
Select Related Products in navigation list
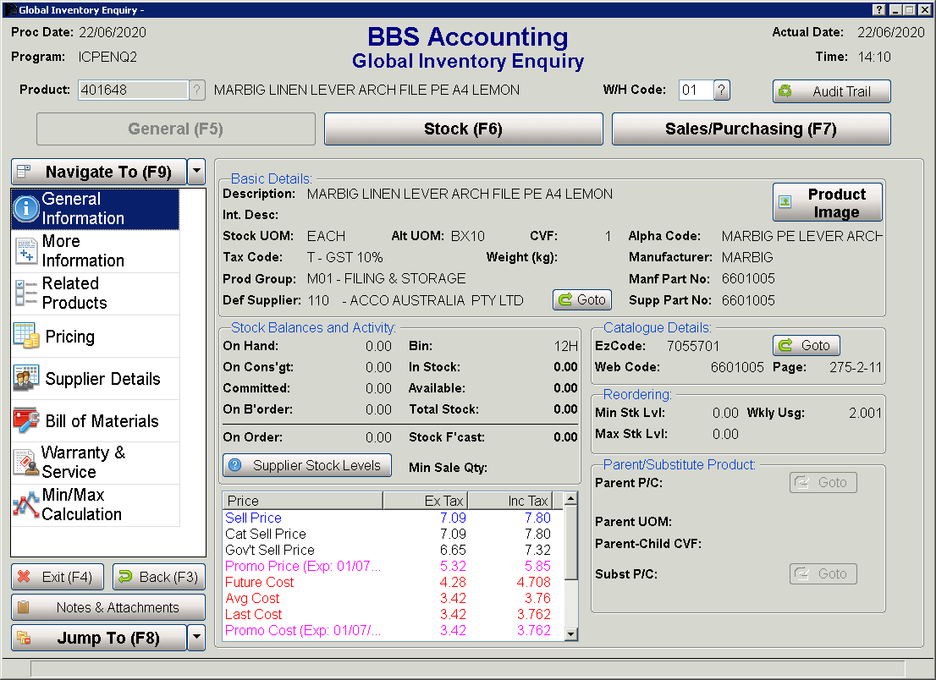[x=95, y=293]
